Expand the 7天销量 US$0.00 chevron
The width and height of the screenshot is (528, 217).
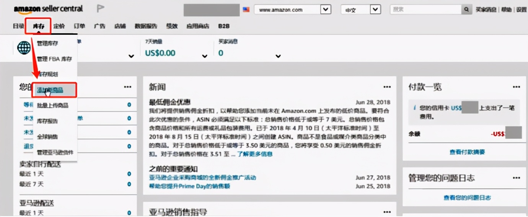(205, 57)
